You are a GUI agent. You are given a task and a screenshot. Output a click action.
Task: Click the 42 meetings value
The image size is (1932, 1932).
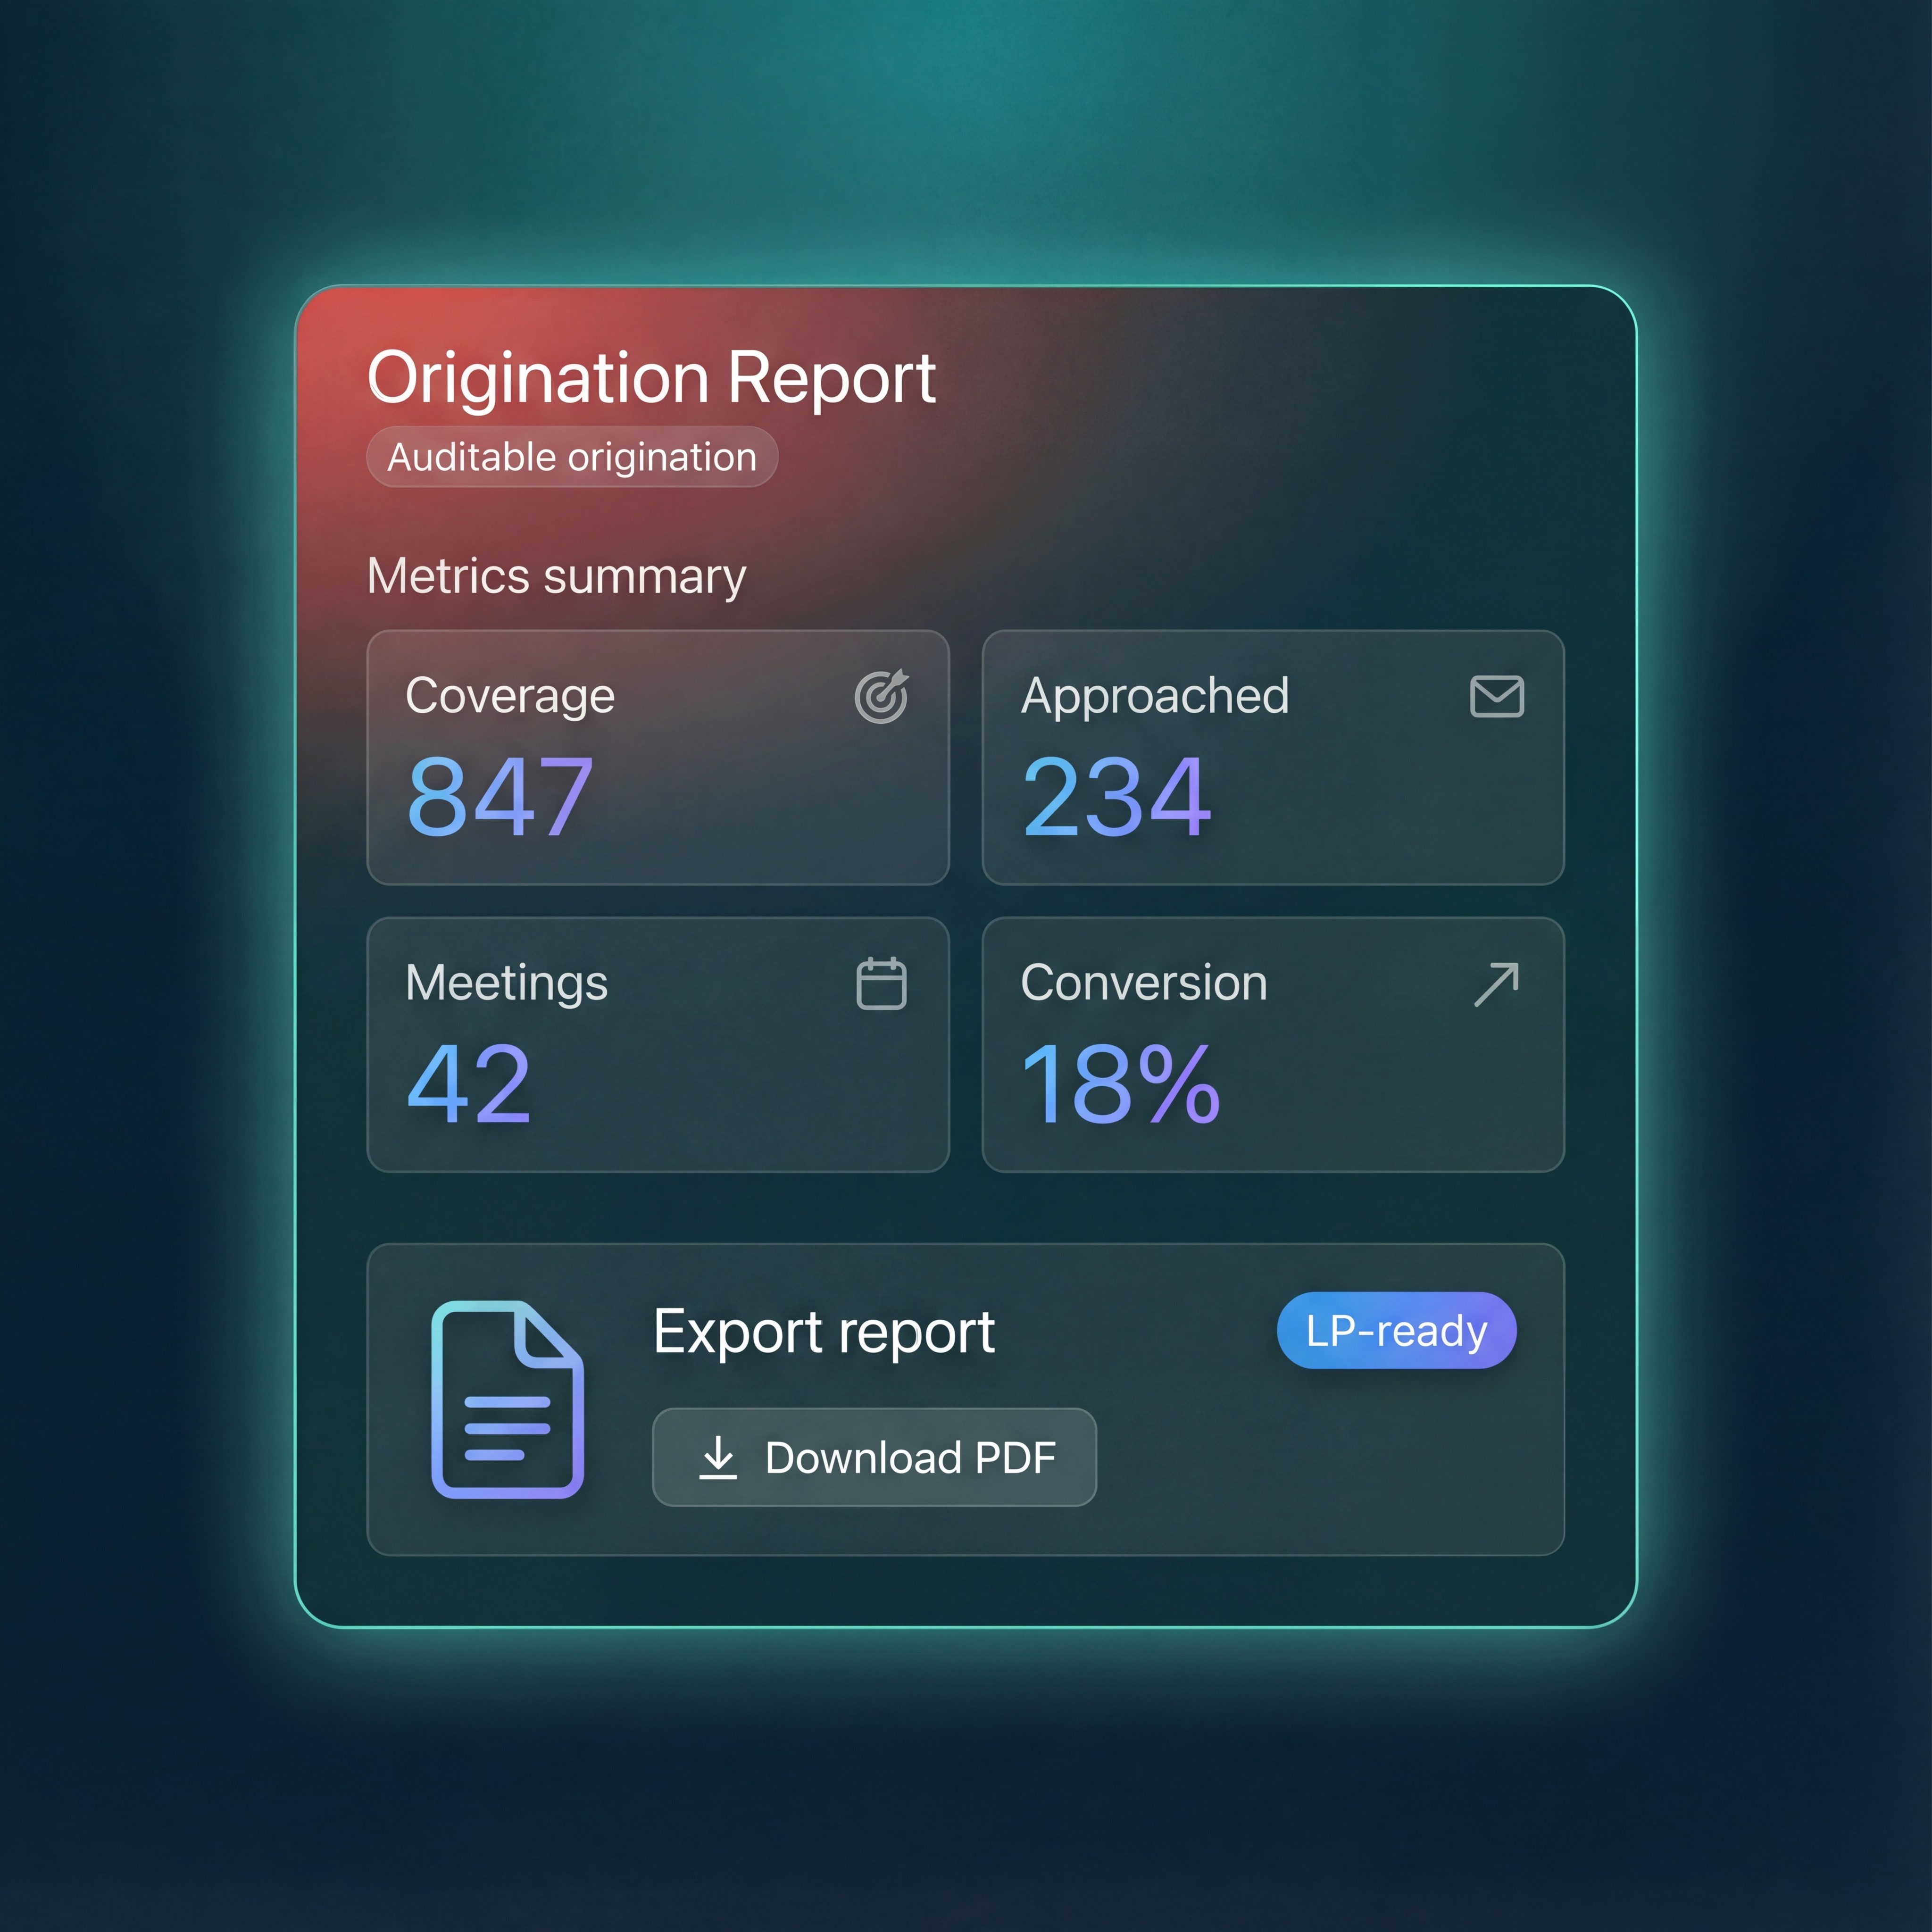pos(469,1084)
